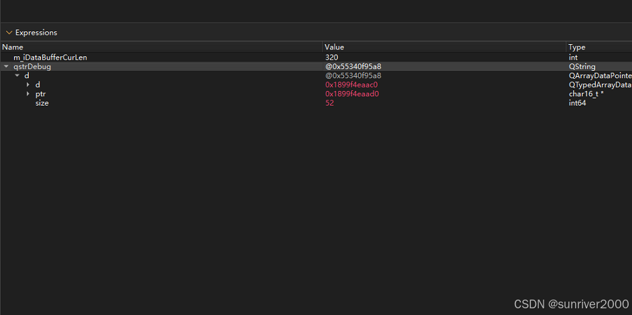
Task: Collapse the d node under qstrDebug
Action: click(17, 76)
